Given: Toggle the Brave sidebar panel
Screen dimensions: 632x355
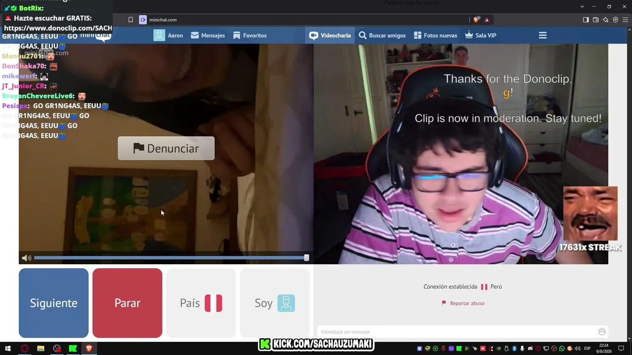Looking at the screenshot, I should pos(586,20).
